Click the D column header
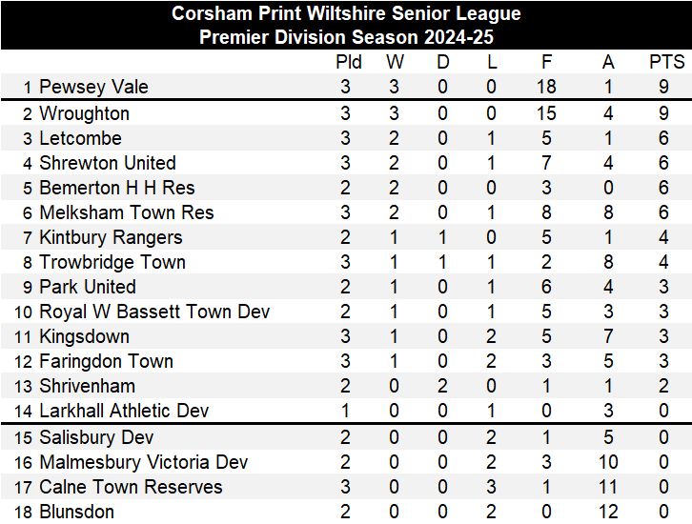This screenshot has height=524, width=692. click(443, 63)
